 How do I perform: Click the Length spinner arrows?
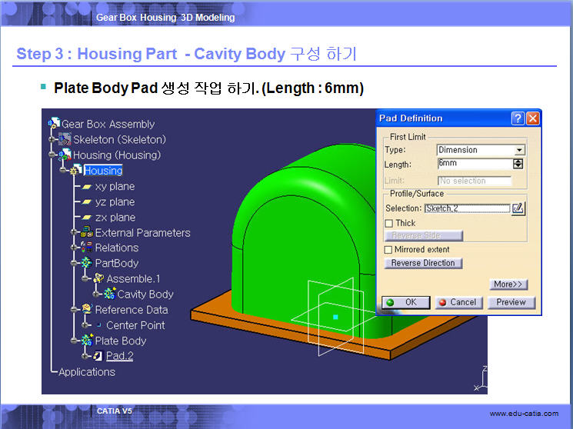click(x=518, y=164)
